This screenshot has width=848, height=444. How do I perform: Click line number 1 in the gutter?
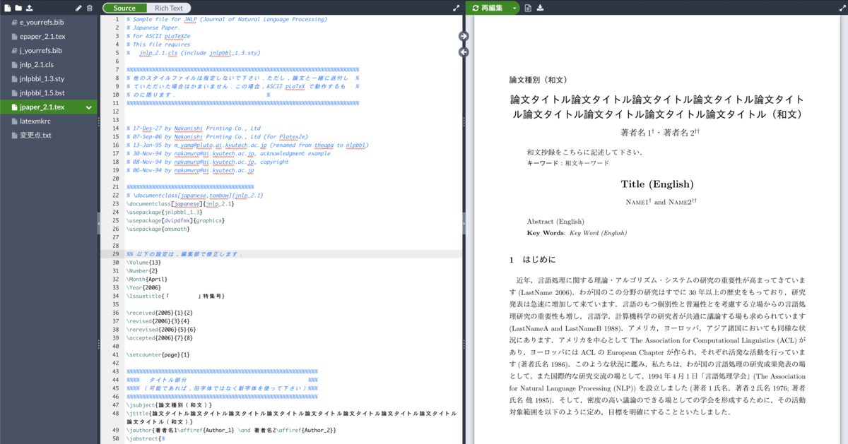tap(117, 19)
